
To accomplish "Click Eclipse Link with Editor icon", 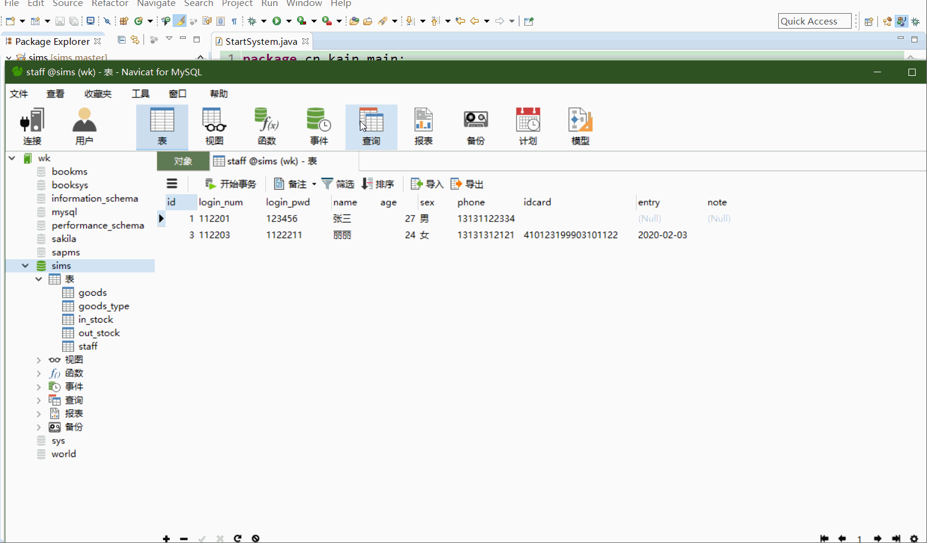I will pyautogui.click(x=135, y=40).
